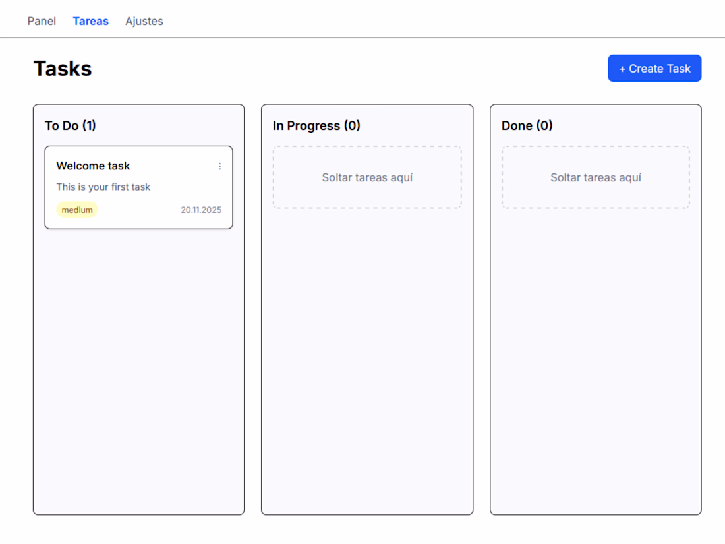The height and width of the screenshot is (544, 725).
Task: Switch to the Panel tab
Action: pyautogui.click(x=42, y=21)
